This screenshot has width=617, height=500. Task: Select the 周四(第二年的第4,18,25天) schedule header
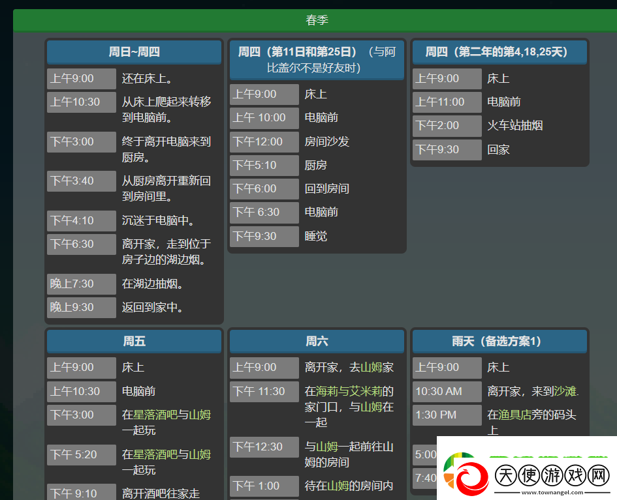click(499, 52)
